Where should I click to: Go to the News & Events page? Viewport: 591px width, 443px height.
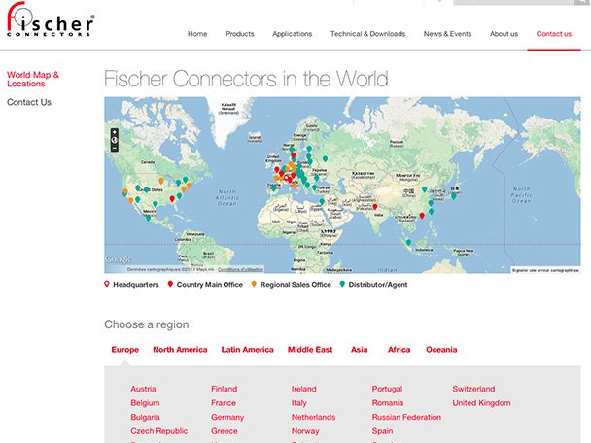447,34
